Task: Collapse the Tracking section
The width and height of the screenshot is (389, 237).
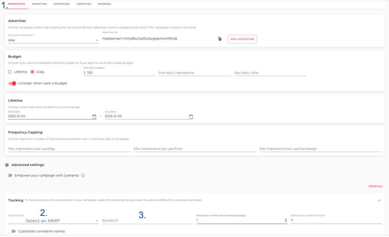Action: [x=379, y=200]
